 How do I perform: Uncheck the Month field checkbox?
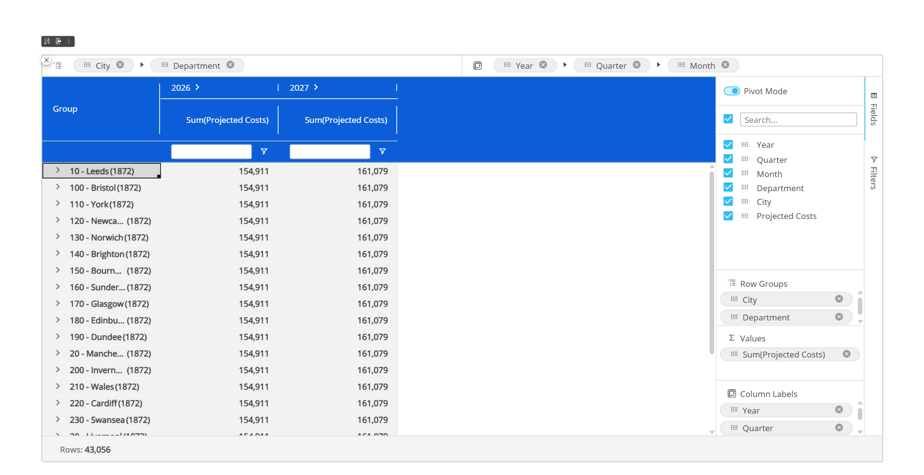tap(728, 173)
